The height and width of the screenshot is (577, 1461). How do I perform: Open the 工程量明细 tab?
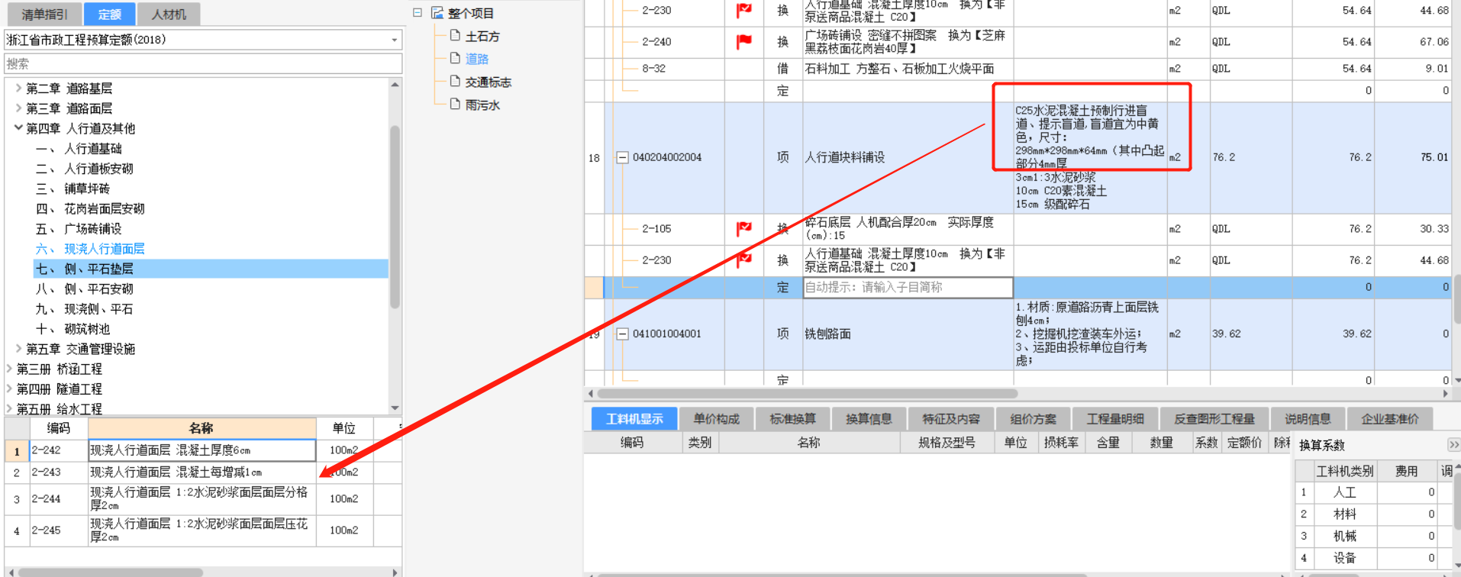coord(1115,418)
